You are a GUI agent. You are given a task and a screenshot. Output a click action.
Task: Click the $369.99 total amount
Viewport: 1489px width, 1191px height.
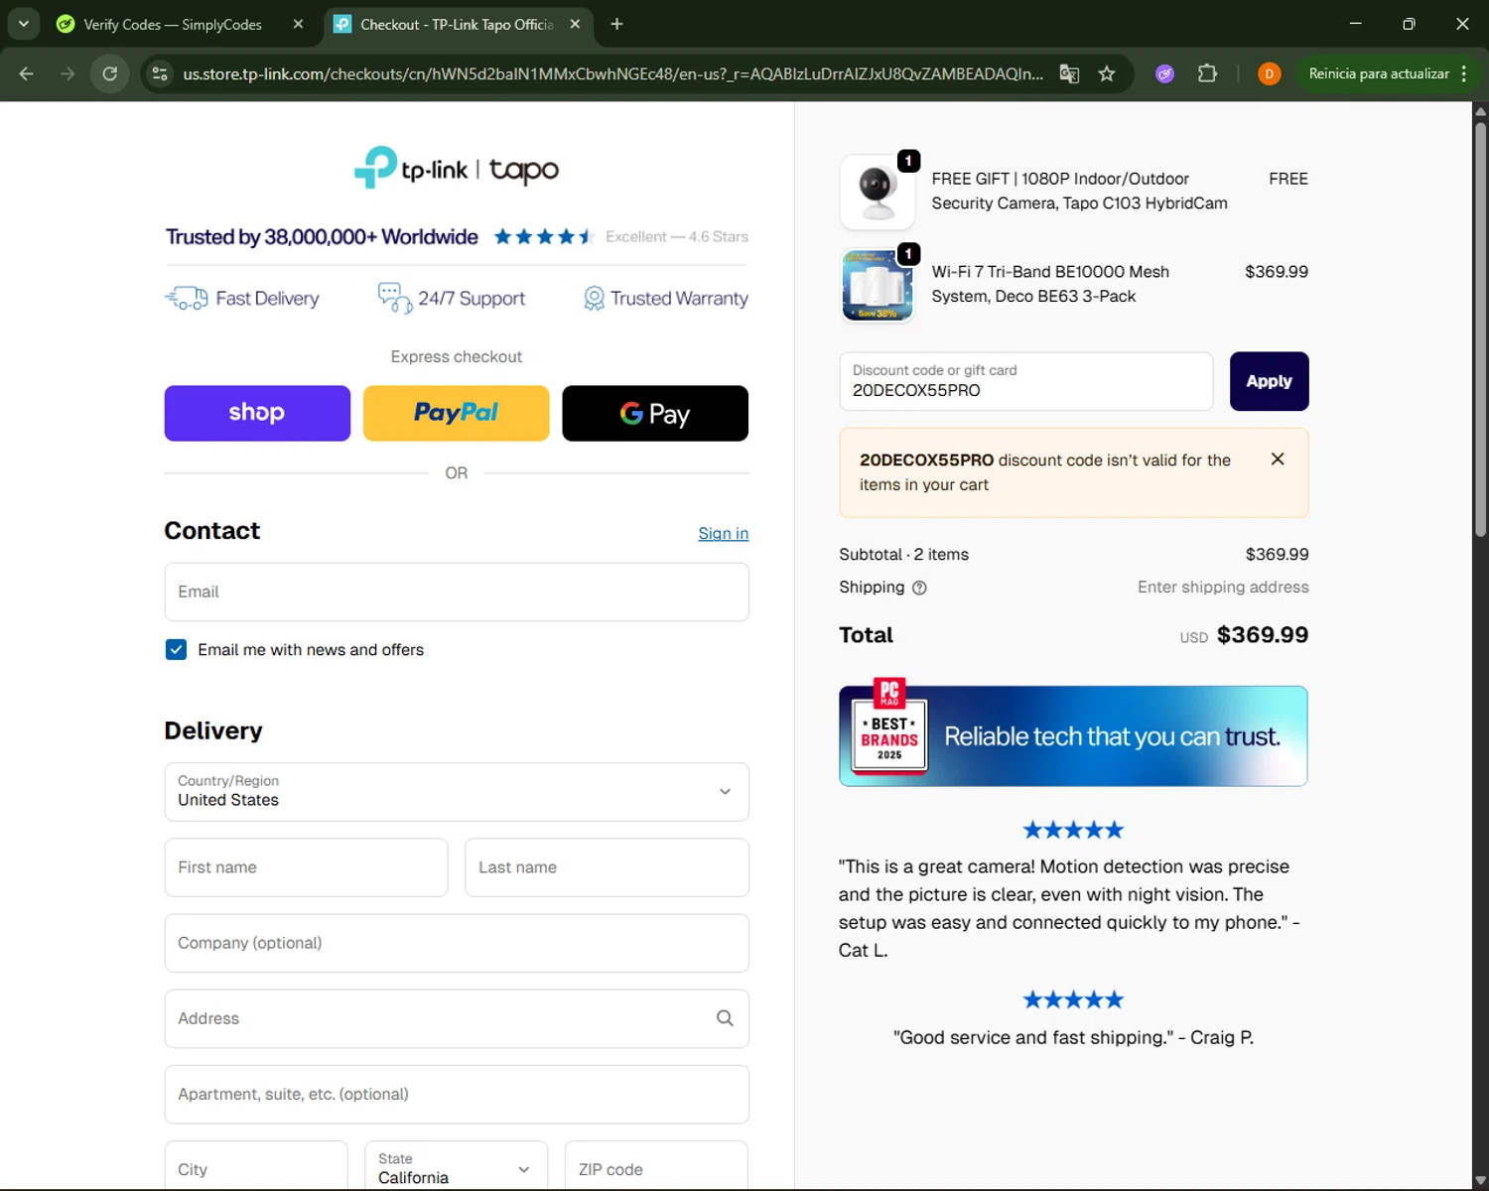[x=1263, y=635]
